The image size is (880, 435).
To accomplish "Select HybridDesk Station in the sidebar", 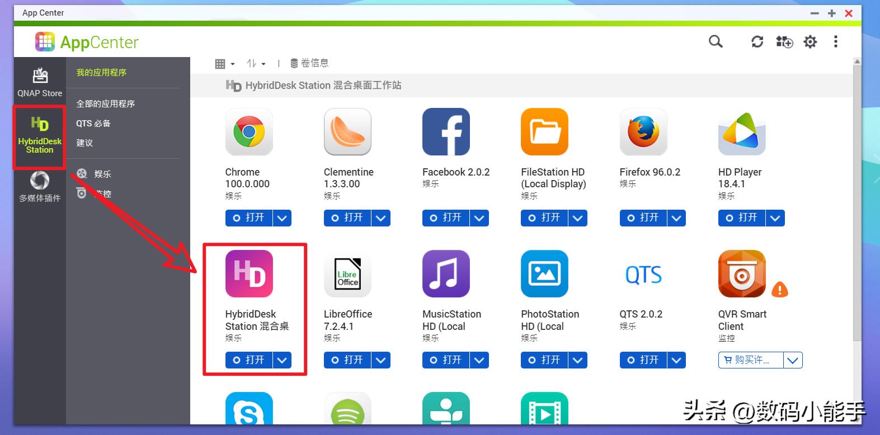I will 40,135.
